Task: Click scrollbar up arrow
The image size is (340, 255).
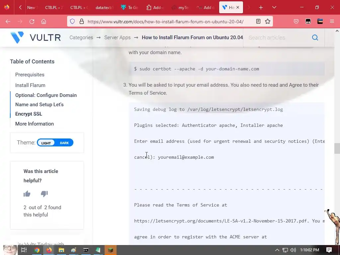Action: (x=337, y=31)
